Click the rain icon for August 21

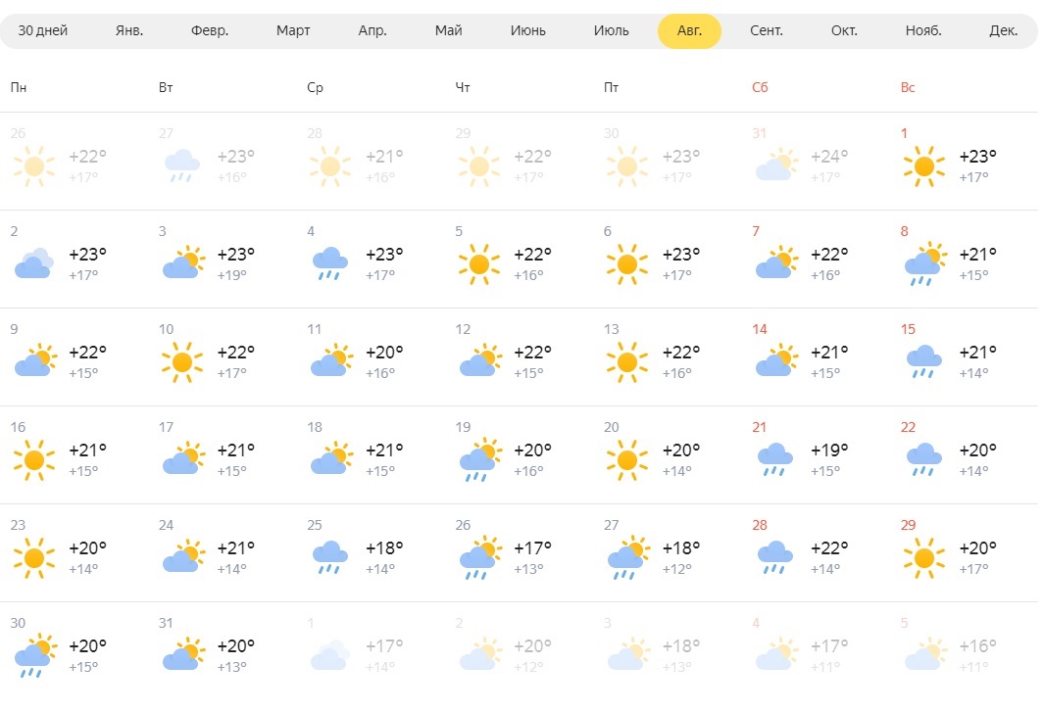click(x=775, y=459)
